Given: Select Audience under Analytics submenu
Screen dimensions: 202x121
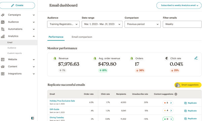Looking at the screenshot, I should (12, 48).
